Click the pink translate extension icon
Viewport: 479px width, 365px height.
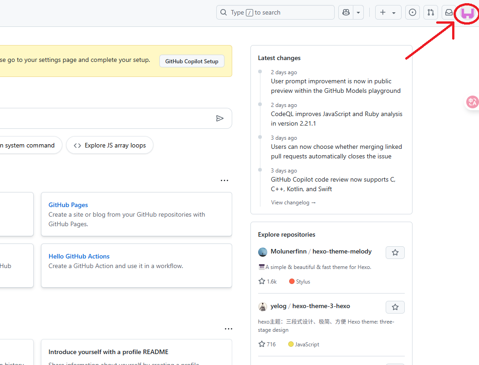pyautogui.click(x=472, y=102)
